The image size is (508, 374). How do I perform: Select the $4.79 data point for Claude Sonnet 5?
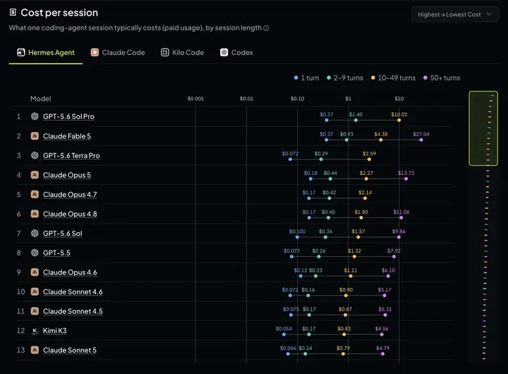[x=383, y=354]
